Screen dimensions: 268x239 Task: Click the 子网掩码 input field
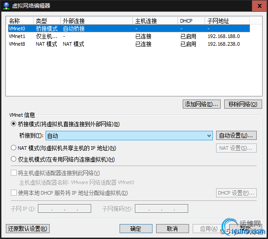click(x=162, y=209)
